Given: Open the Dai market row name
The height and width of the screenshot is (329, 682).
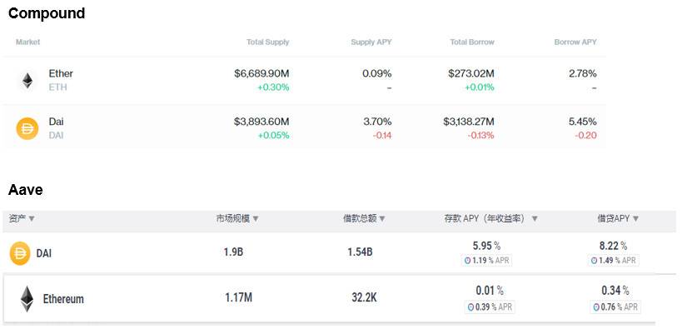Looking at the screenshot, I should click(x=56, y=122).
